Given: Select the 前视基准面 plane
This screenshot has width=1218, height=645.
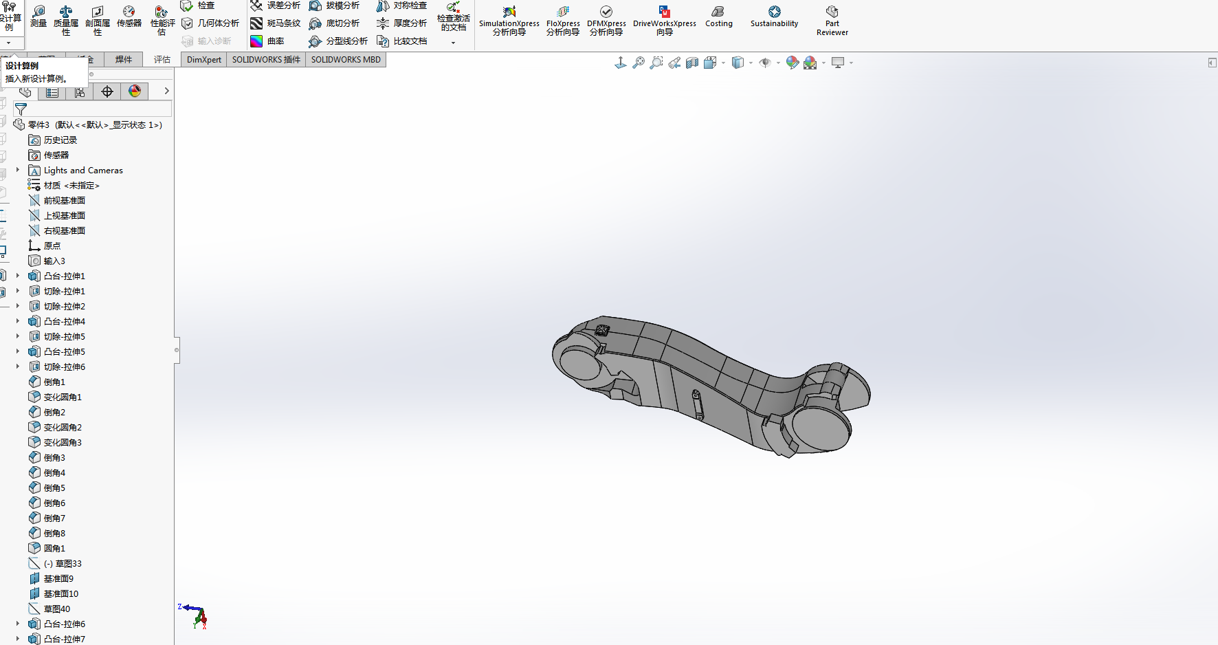Looking at the screenshot, I should [57, 200].
